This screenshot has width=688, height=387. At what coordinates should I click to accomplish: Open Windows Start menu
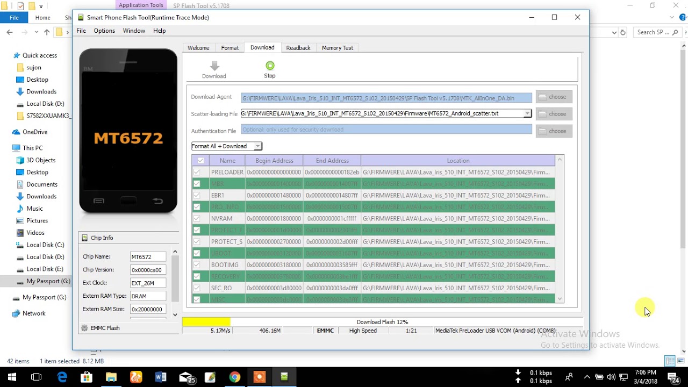pos(12,377)
